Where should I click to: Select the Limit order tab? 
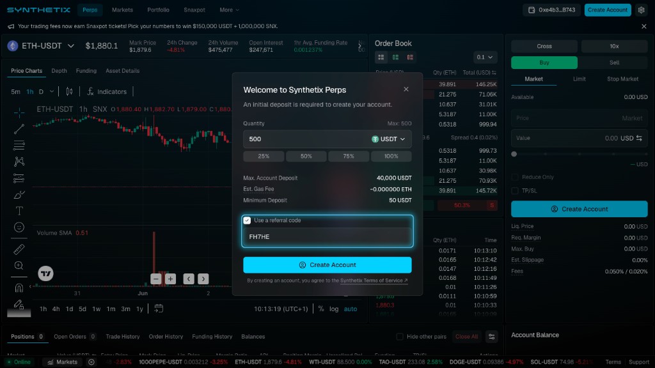coord(579,79)
